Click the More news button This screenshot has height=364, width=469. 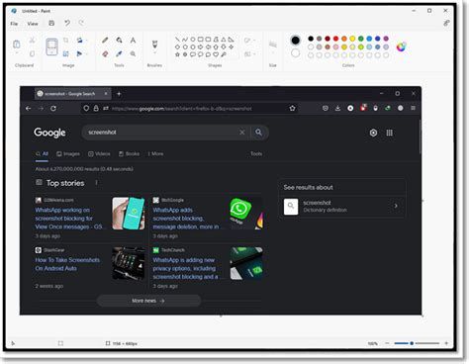148,301
